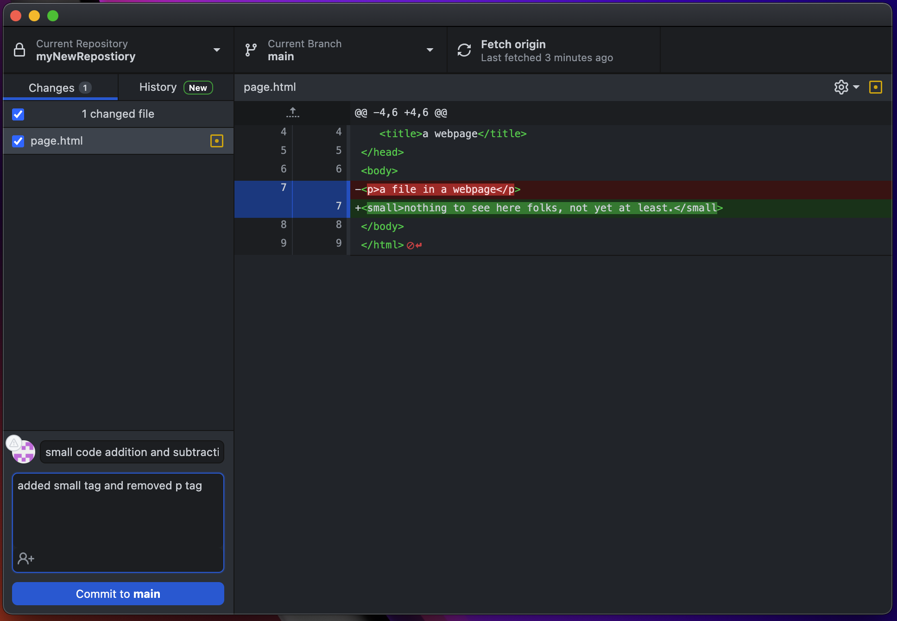Toggle selection of added line 7

point(292,208)
